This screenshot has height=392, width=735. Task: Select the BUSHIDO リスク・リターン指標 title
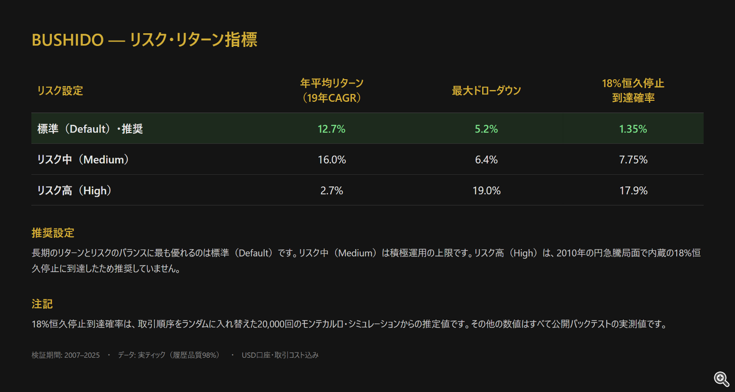[x=145, y=40]
